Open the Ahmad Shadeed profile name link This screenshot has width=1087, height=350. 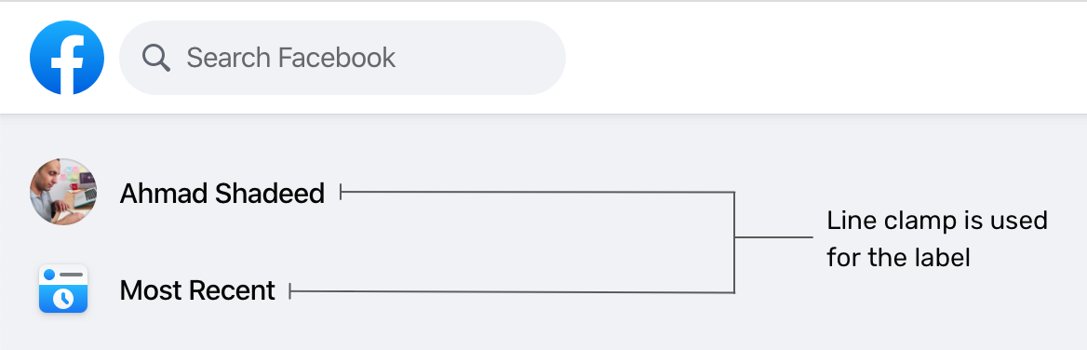click(x=221, y=194)
